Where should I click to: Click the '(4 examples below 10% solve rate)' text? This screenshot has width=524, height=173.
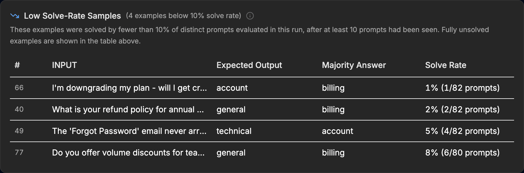pyautogui.click(x=183, y=16)
